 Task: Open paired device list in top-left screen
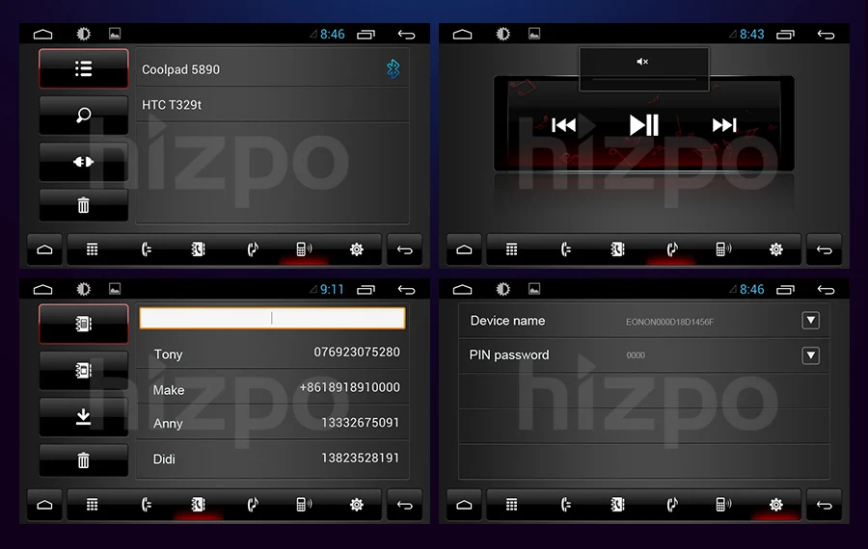84,68
